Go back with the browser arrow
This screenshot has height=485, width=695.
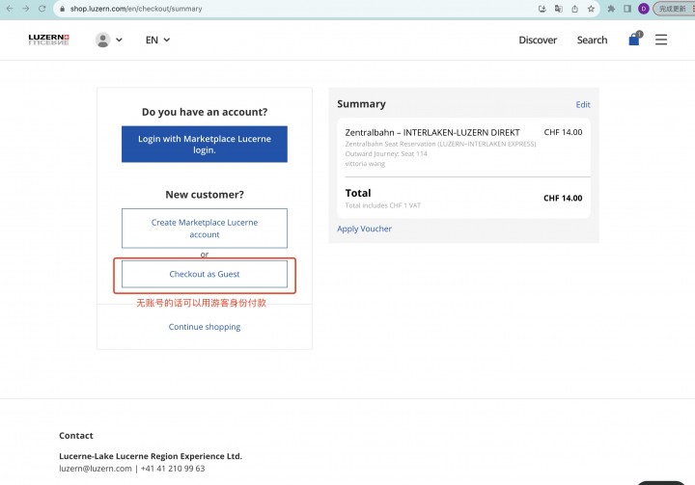pyautogui.click(x=10, y=9)
